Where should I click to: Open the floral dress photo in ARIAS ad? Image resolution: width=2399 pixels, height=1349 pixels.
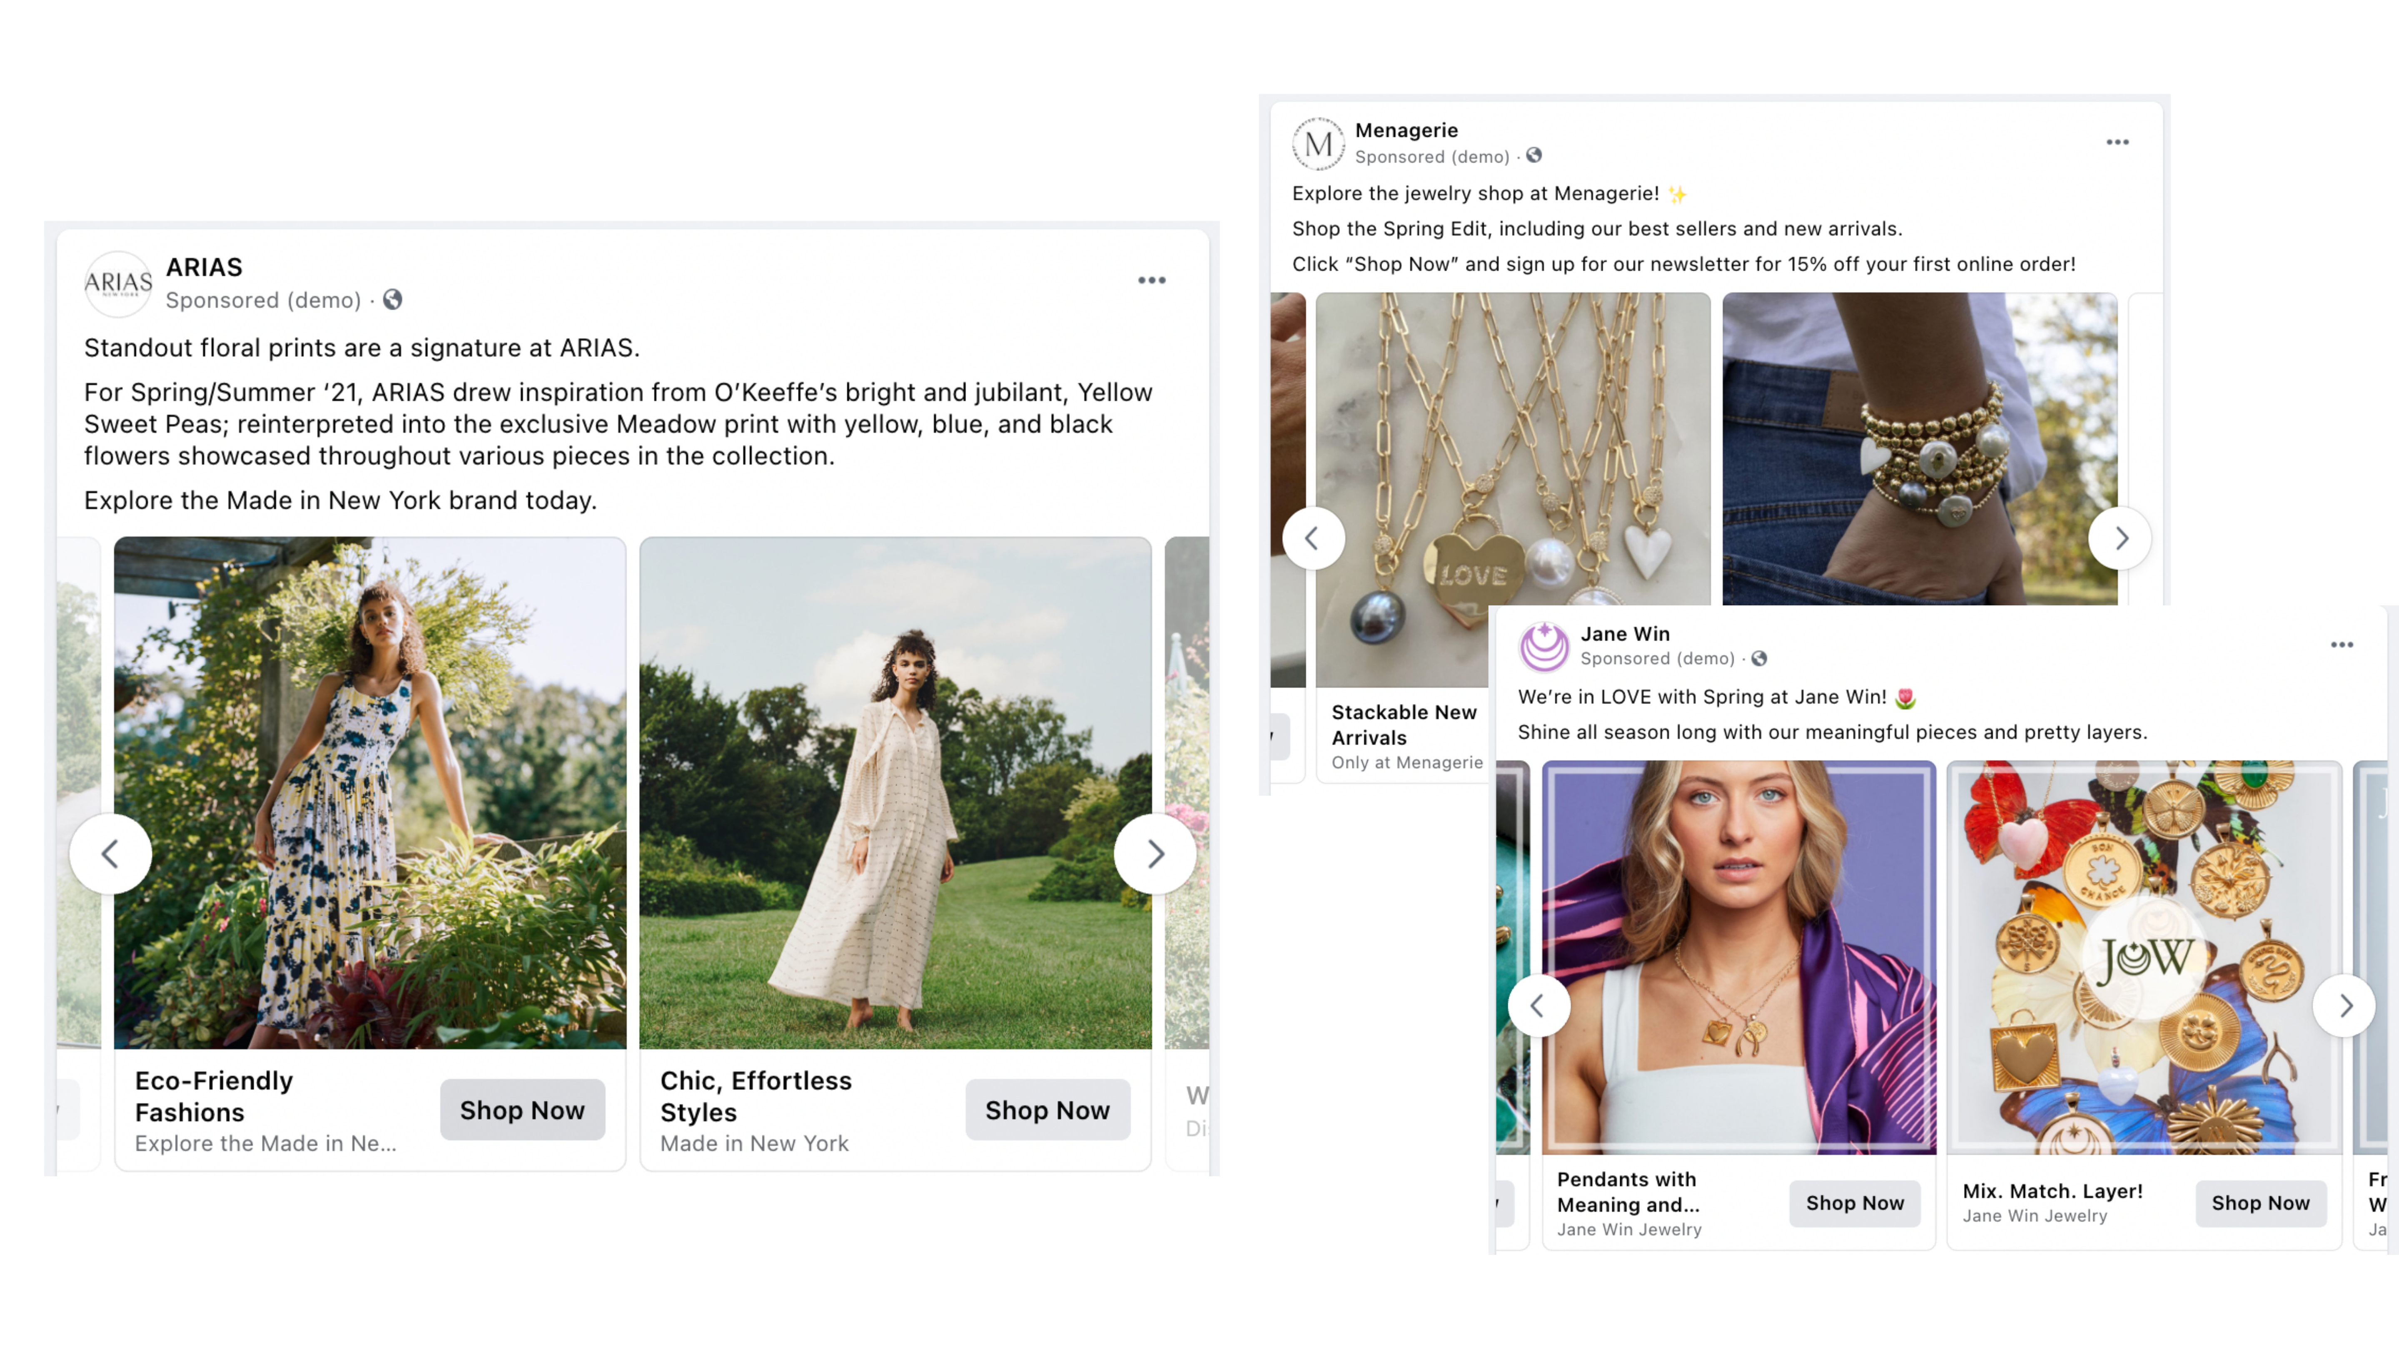click(370, 793)
